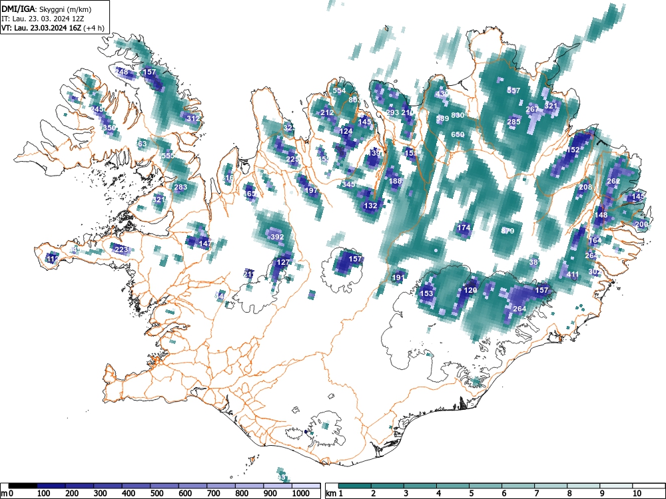The width and height of the screenshot is (666, 499).
Task: Click the 'km' unit label of the legend
Action: click(331, 494)
